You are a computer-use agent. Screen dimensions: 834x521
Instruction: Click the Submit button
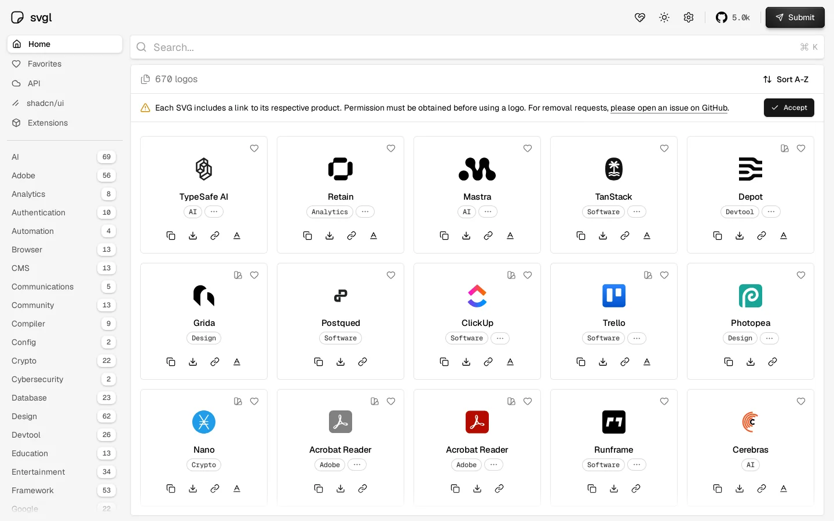(x=795, y=17)
